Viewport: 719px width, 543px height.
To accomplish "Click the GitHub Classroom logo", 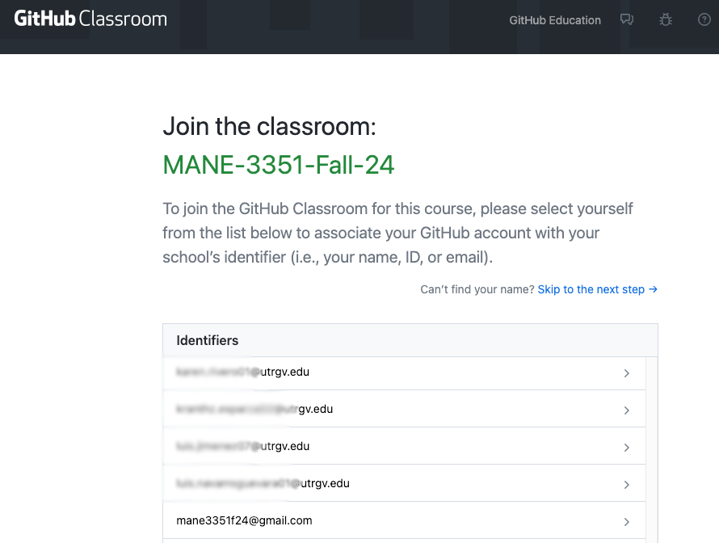I will pyautogui.click(x=90, y=19).
